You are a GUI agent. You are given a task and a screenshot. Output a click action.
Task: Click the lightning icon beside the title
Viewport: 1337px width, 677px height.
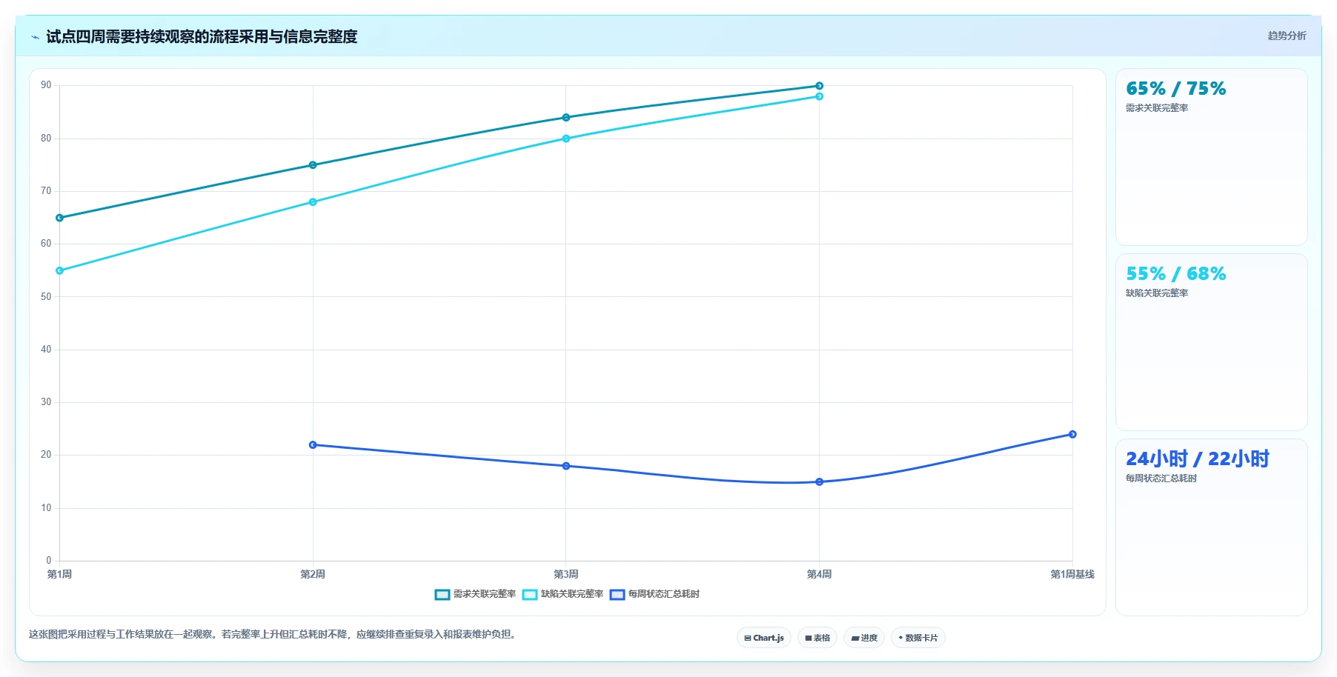[x=35, y=37]
